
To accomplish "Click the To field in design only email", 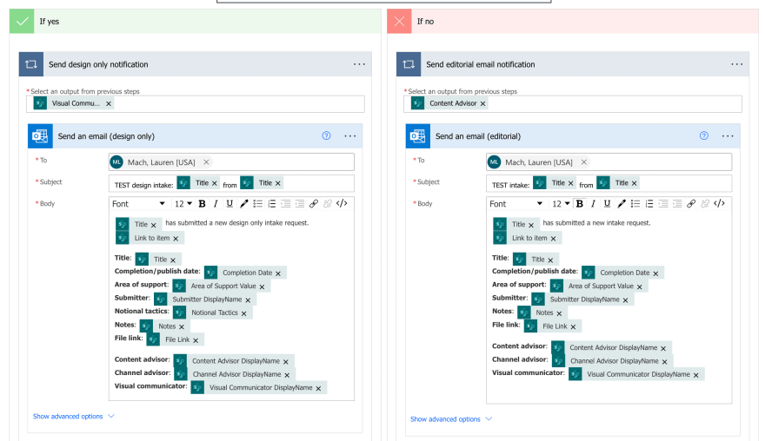I will point(231,162).
